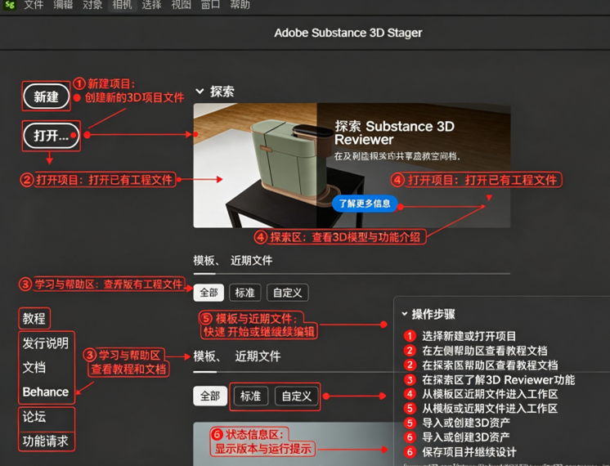Open the 论坛 link

click(x=34, y=417)
